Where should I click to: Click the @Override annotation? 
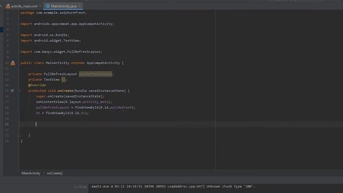(37, 85)
